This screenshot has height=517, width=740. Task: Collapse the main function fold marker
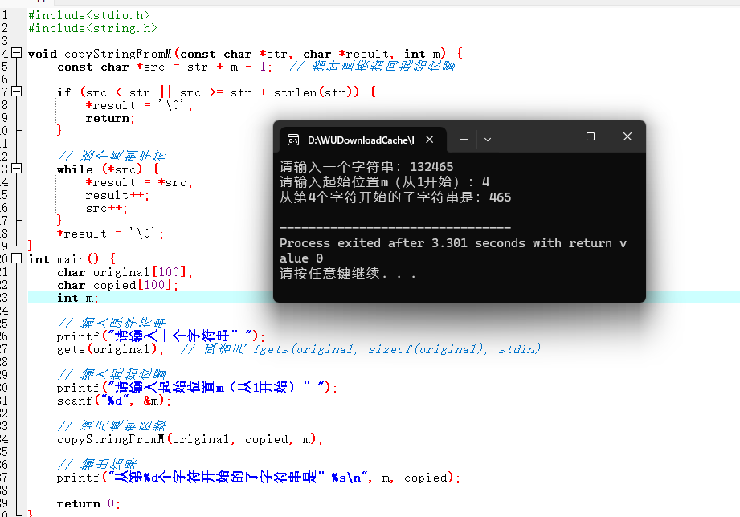(x=17, y=258)
